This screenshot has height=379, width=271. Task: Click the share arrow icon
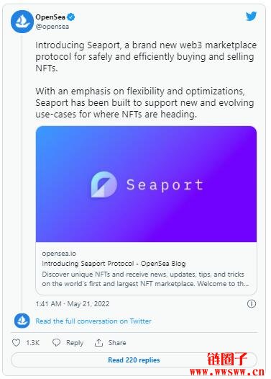tap(98, 342)
